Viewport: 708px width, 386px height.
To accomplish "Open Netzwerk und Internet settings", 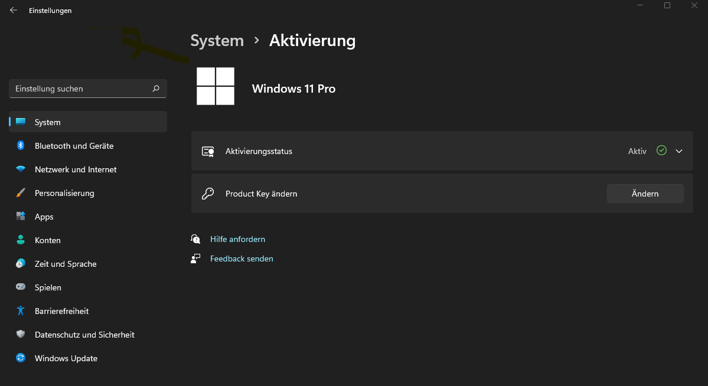I will pos(88,169).
